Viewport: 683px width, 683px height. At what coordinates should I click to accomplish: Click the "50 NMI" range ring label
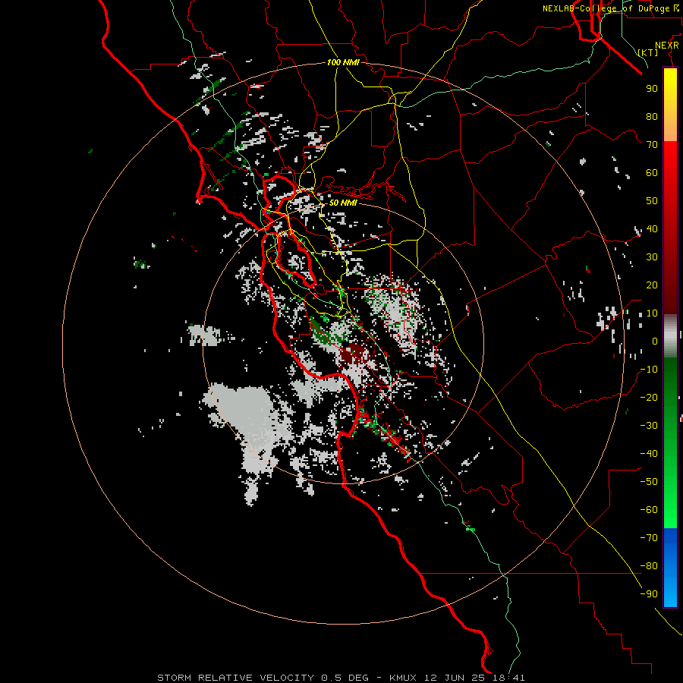343,203
